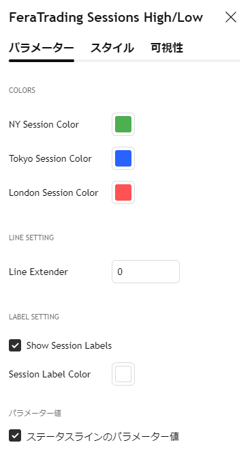Click the Show Session Labels text label

coord(69,345)
